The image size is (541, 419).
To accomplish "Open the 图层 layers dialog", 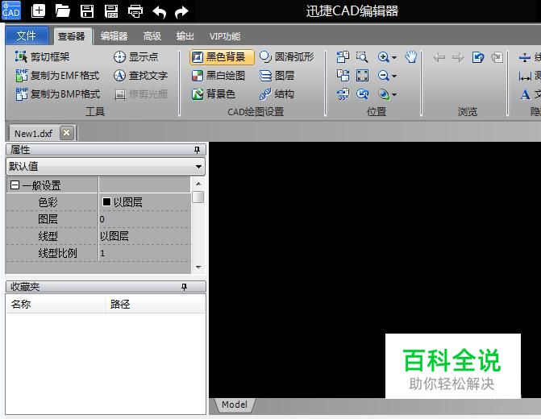I will pos(277,76).
